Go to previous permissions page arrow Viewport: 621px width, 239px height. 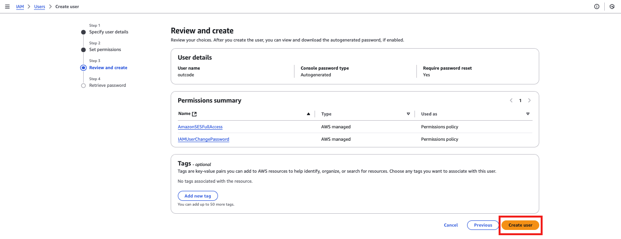pyautogui.click(x=511, y=101)
